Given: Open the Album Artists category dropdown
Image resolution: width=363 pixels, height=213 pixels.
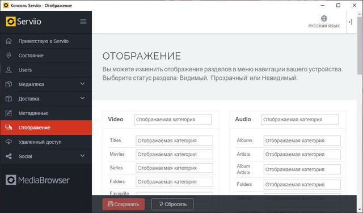Looking at the screenshot, I should (302, 169).
